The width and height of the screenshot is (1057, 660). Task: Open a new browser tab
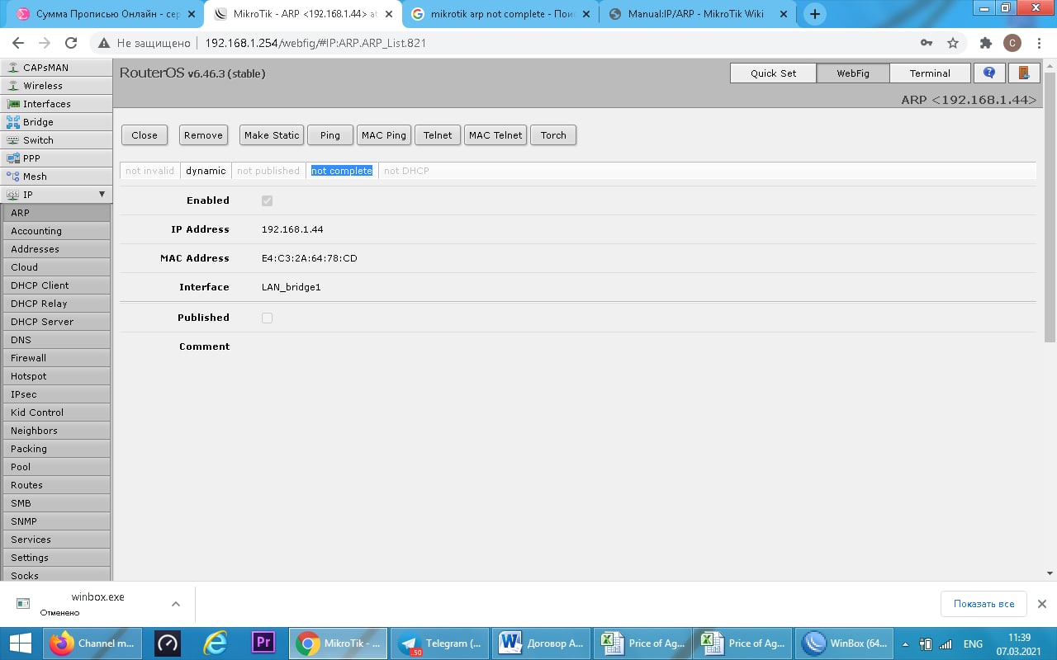click(x=815, y=14)
